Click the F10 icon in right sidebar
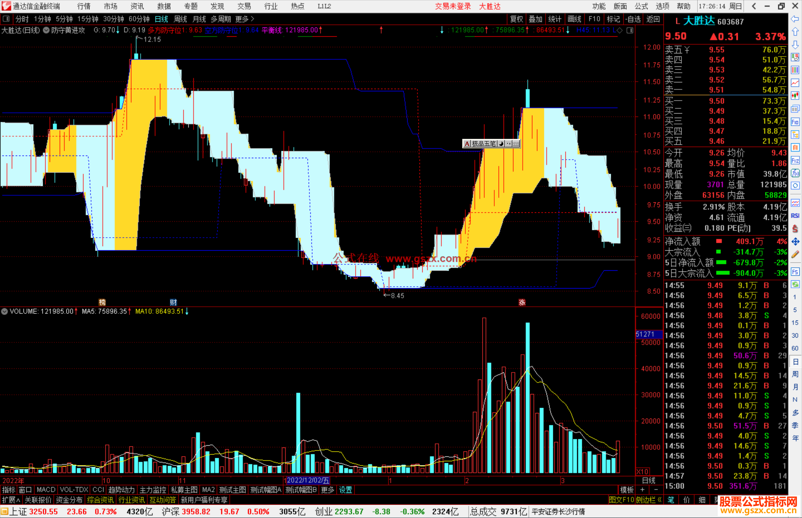 795,122
